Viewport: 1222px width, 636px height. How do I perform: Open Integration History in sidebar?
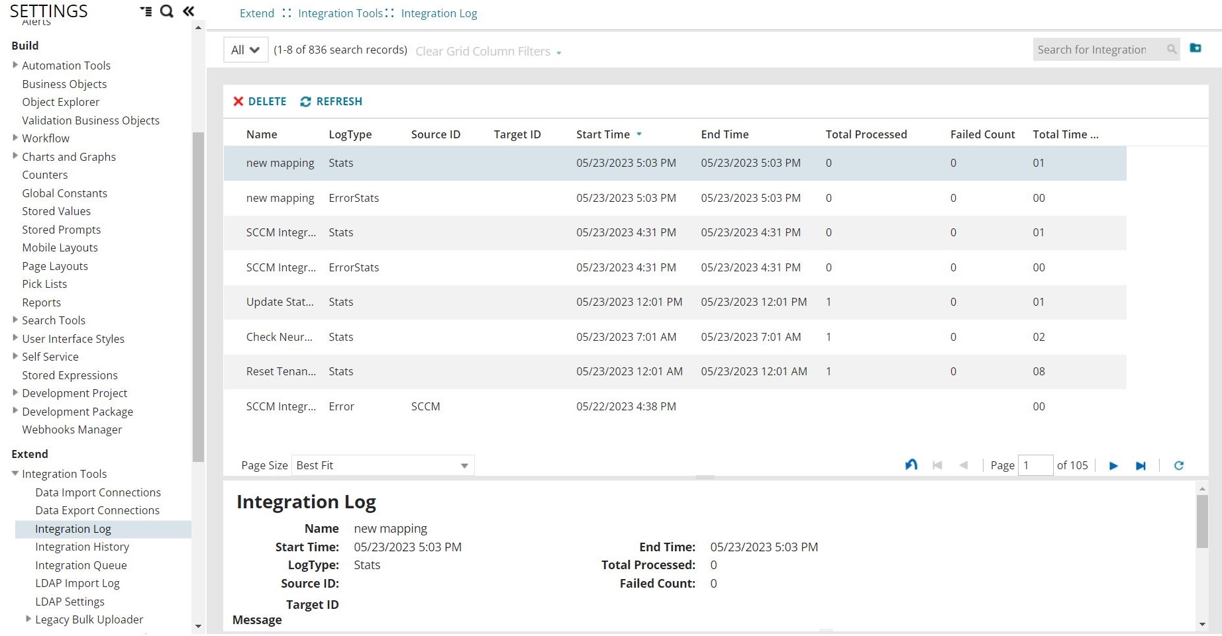click(x=82, y=547)
